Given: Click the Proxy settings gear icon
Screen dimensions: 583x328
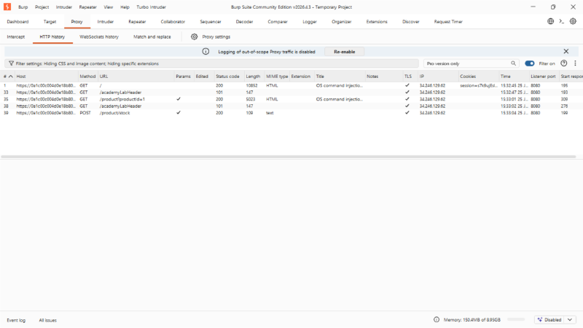Looking at the screenshot, I should coord(194,36).
